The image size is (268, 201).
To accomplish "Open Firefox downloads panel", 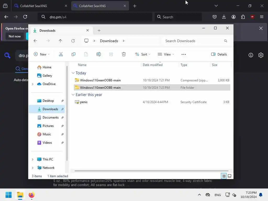I will [x=224, y=17].
